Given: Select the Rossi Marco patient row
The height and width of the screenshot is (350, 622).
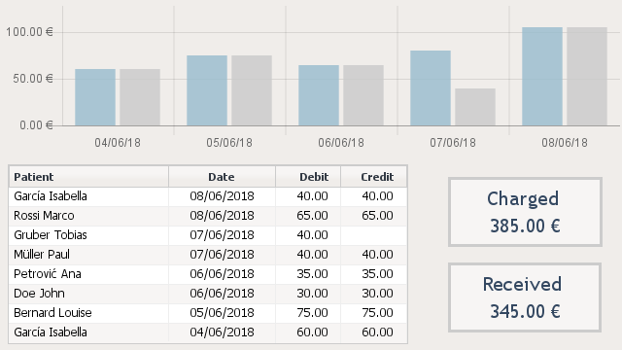Looking at the screenshot, I should coord(208,216).
